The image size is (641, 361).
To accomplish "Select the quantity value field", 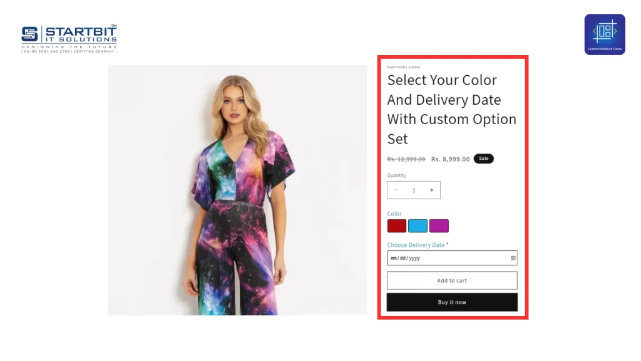I will coord(414,190).
